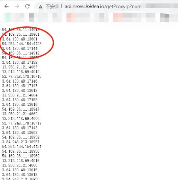Click the browser back arrow
This screenshot has height=180, width=178.
coord(7,6)
